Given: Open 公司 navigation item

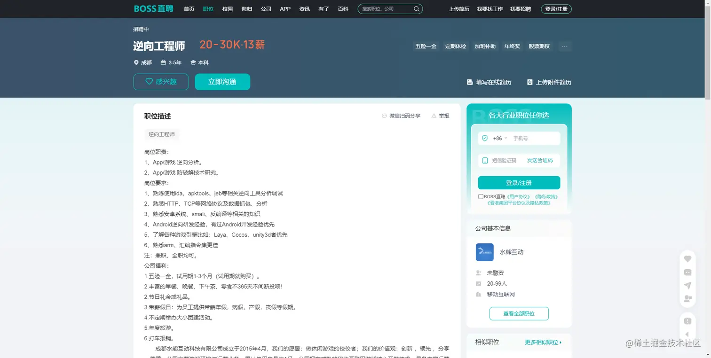Looking at the screenshot, I should (x=266, y=9).
